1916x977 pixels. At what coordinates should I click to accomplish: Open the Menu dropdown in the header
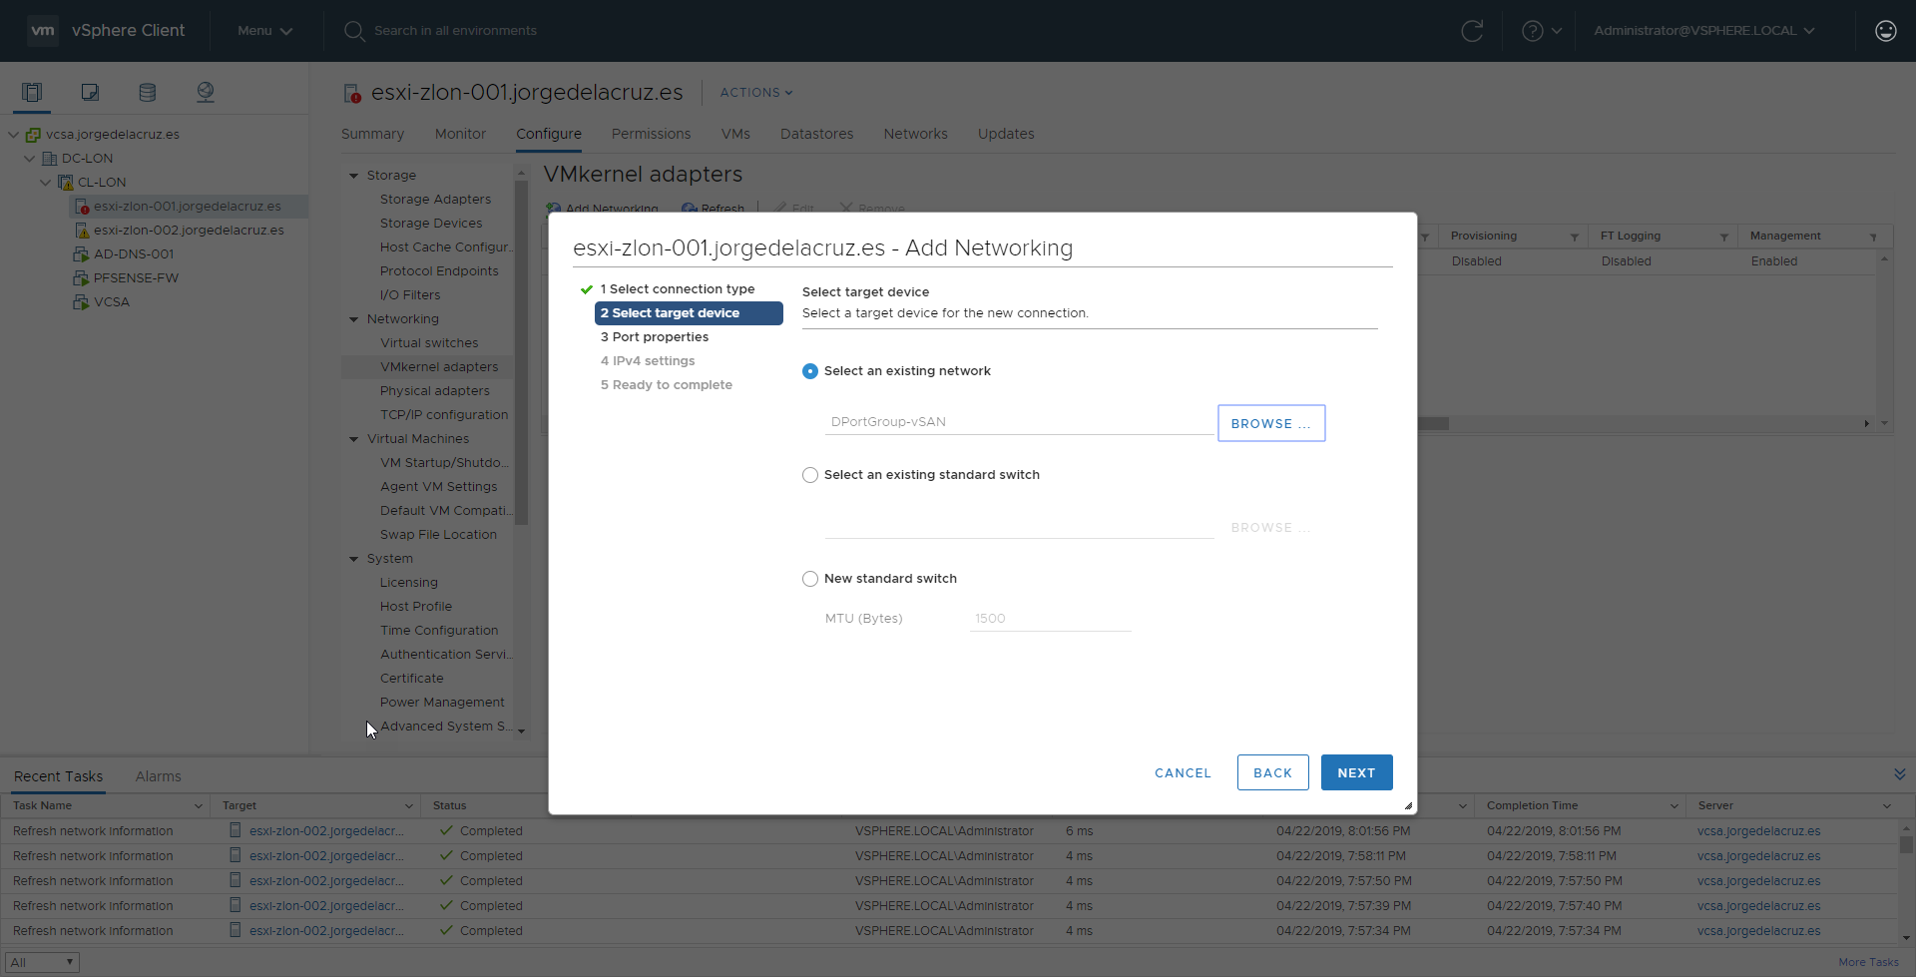pyautogui.click(x=264, y=31)
